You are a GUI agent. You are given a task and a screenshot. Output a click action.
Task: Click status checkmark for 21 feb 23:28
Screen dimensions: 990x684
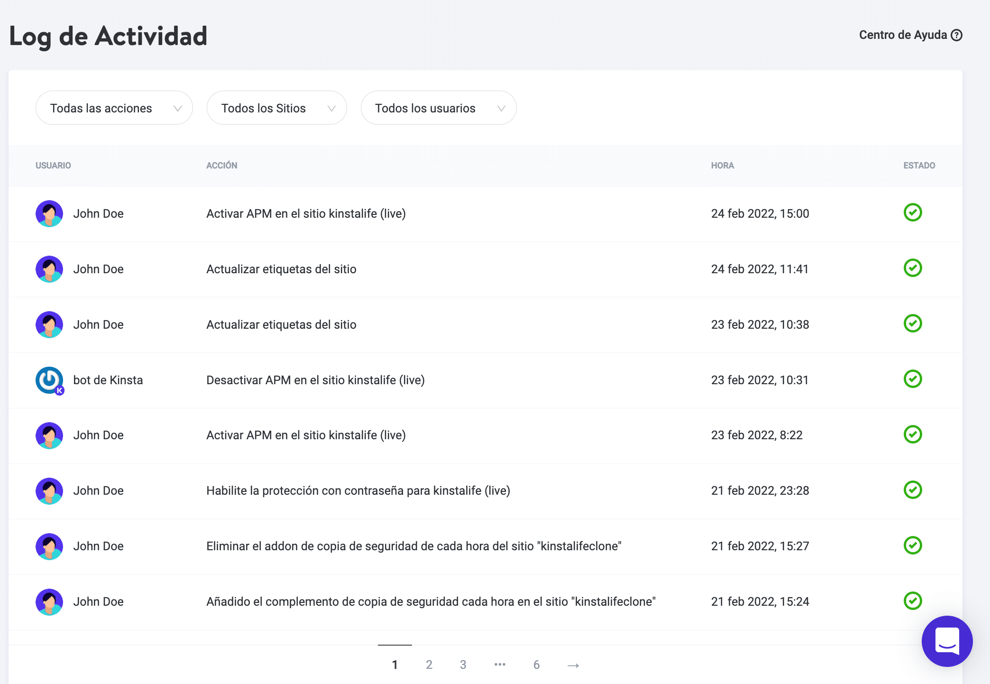click(x=912, y=490)
